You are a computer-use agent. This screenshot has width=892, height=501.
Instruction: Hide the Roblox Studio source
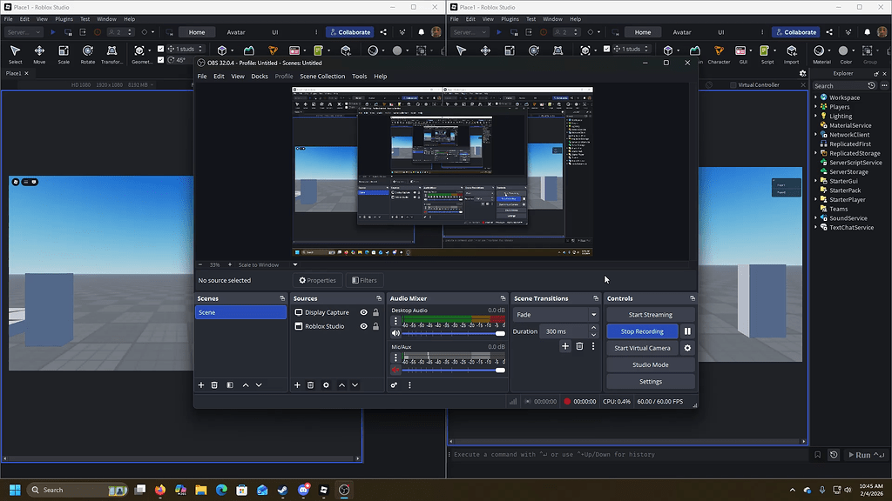pos(363,327)
